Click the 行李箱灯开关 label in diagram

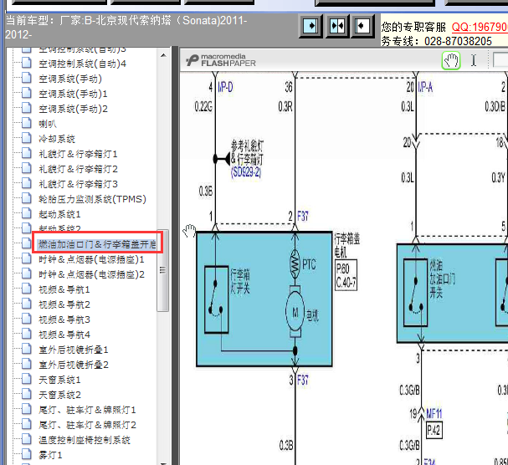[239, 281]
